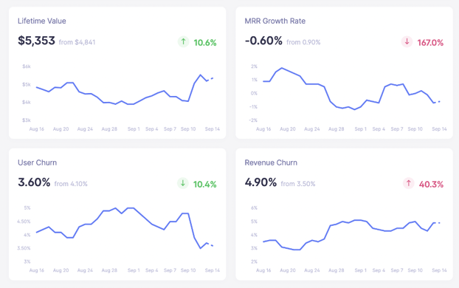Open the Lifetime Value card title
This screenshot has width=459, height=288.
tap(42, 21)
